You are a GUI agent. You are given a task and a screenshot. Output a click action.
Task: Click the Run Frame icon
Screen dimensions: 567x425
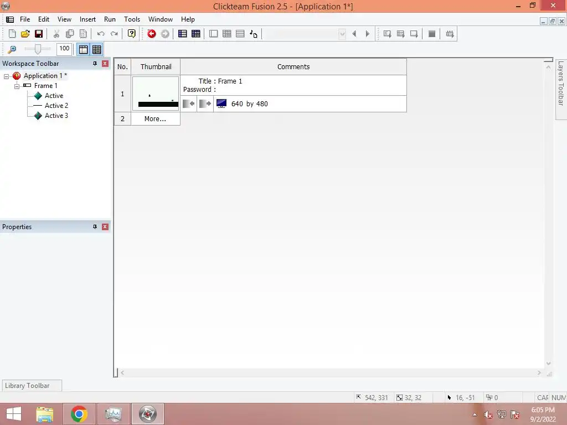coord(414,34)
